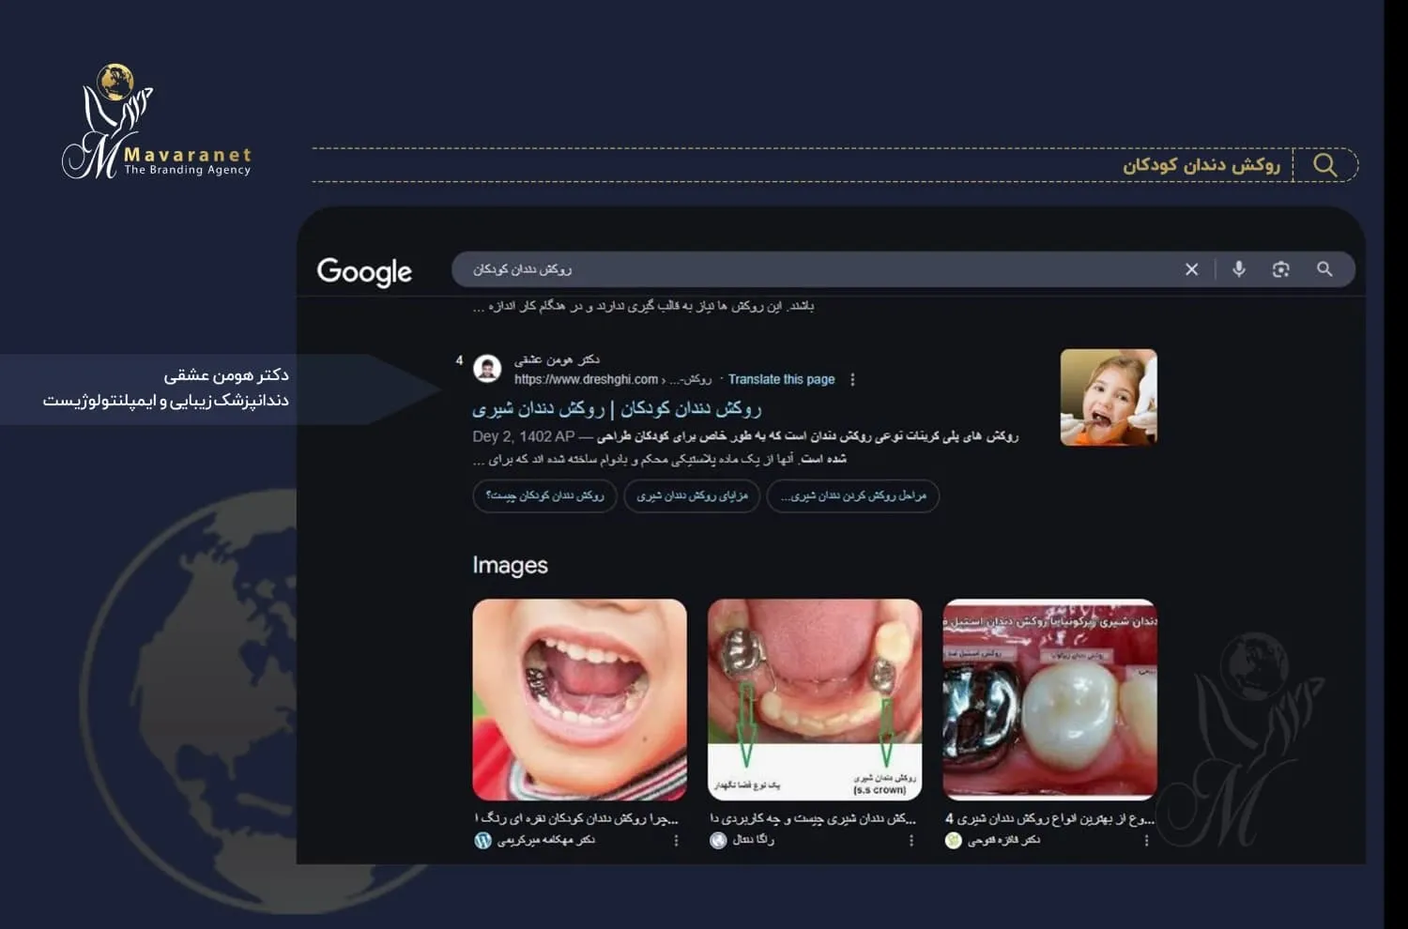
Task: Select the 'مزایای روکش دندان شیری' chip
Action: [x=692, y=495]
